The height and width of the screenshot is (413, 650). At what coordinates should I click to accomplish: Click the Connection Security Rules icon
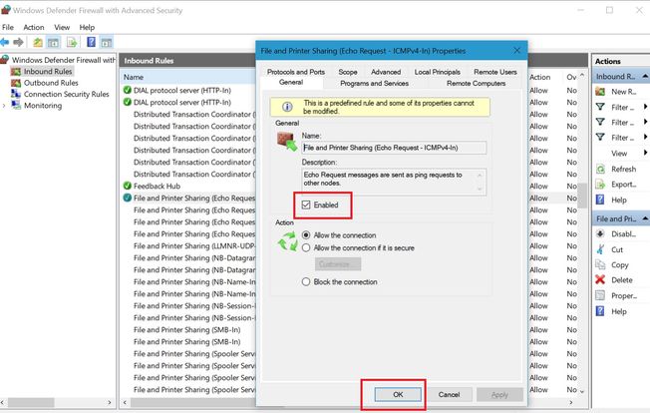16,94
